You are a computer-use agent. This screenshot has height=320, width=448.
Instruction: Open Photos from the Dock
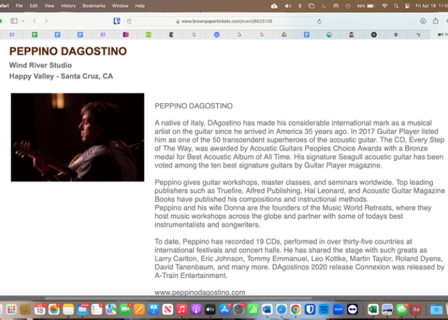54,309
